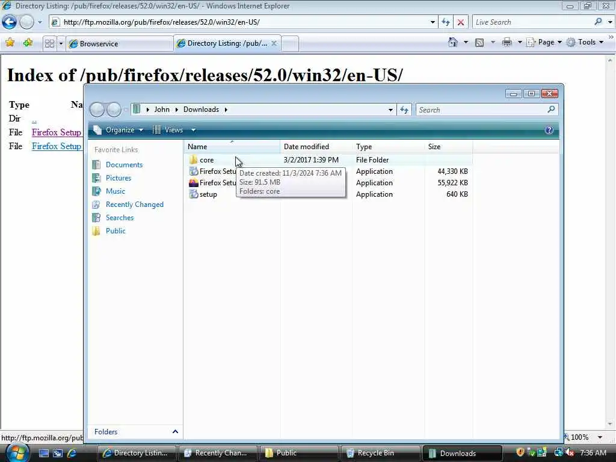Click the IE refresh icon beside address bar
The width and height of the screenshot is (616, 462).
[x=446, y=22]
